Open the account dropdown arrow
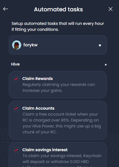Viewport: 119px width, 167px height. pyautogui.click(x=100, y=45)
